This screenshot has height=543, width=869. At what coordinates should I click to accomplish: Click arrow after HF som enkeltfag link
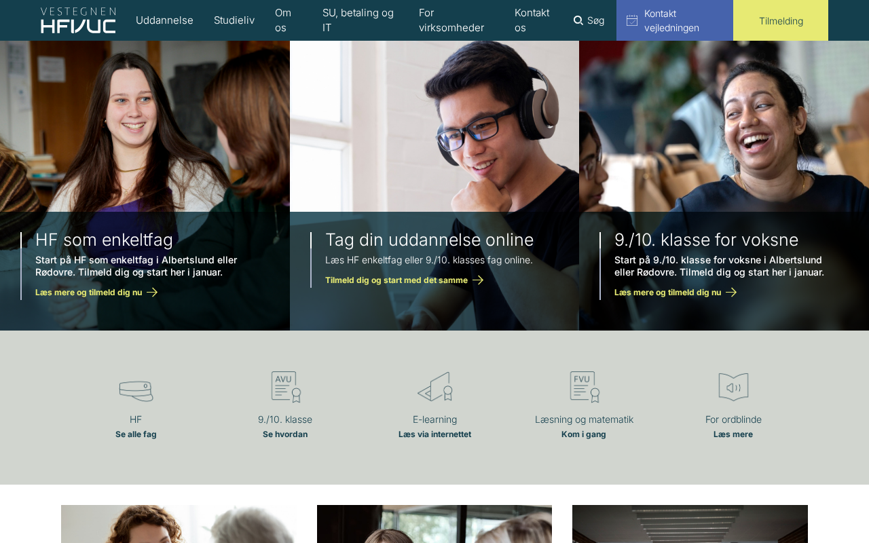tap(152, 293)
